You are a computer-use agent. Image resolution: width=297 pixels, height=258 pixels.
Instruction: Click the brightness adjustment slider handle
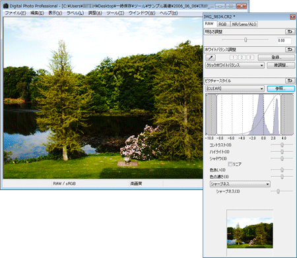click(246, 40)
